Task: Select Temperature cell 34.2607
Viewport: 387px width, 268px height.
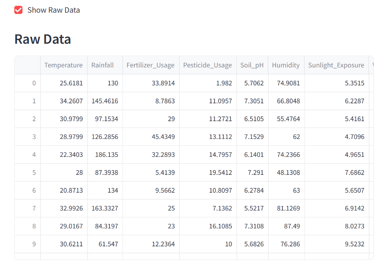Action: click(64, 101)
